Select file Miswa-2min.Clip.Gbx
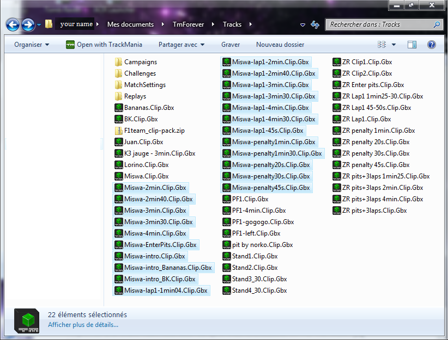 pyautogui.click(x=150, y=187)
